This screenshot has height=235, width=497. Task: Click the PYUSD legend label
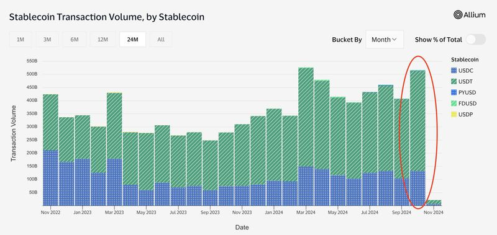click(x=467, y=92)
